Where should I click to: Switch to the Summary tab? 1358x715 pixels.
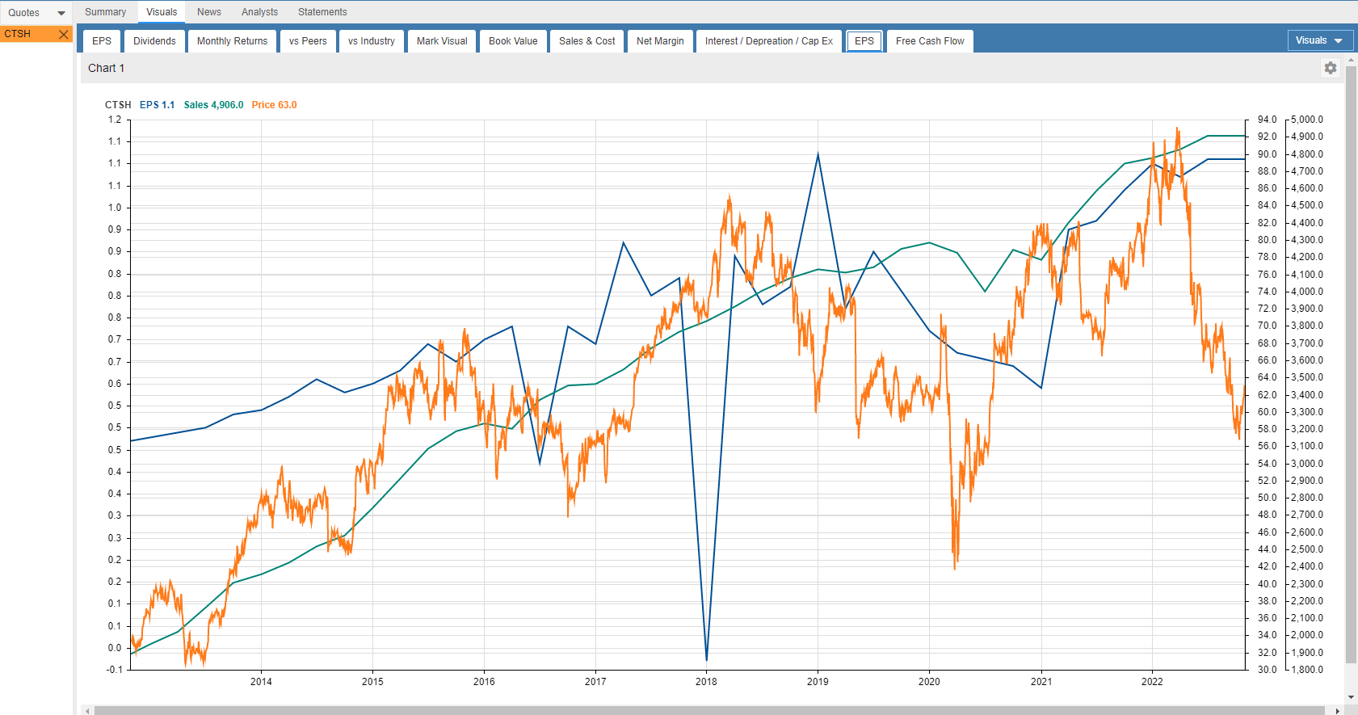point(106,12)
